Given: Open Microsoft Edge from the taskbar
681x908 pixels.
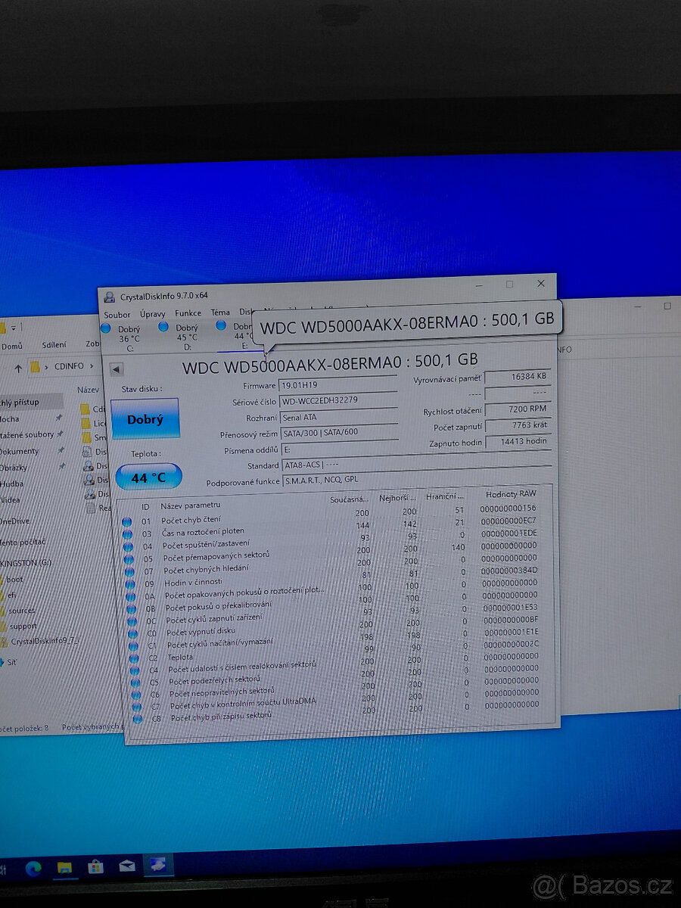Looking at the screenshot, I should 35,866.
